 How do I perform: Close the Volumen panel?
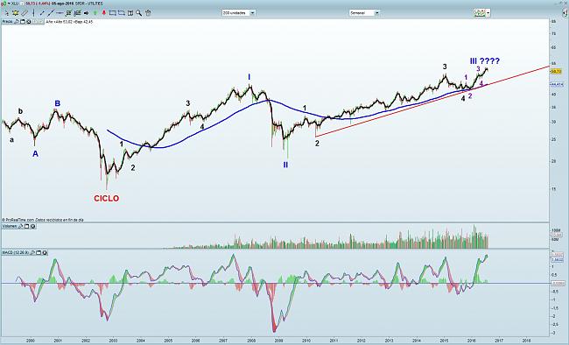32,226
